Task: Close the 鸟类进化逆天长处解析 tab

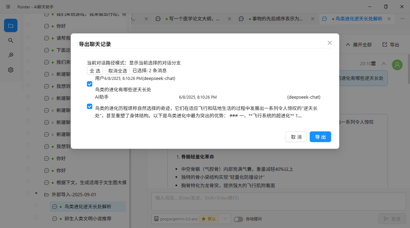Action: tap(389, 19)
